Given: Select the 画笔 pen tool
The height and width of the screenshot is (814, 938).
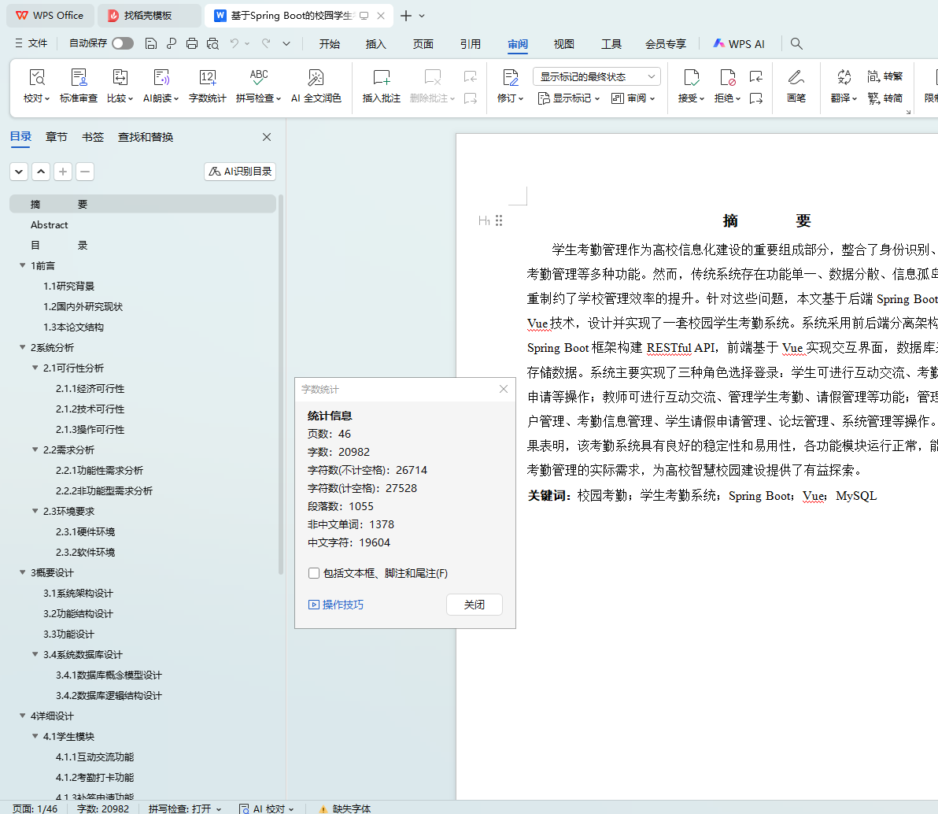Looking at the screenshot, I should tap(796, 85).
